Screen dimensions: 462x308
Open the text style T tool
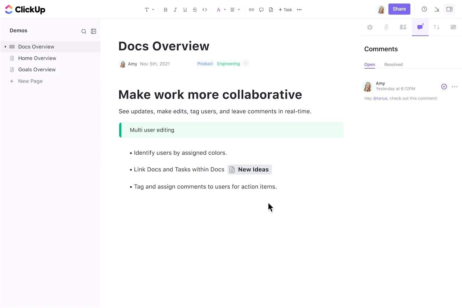[x=147, y=10]
